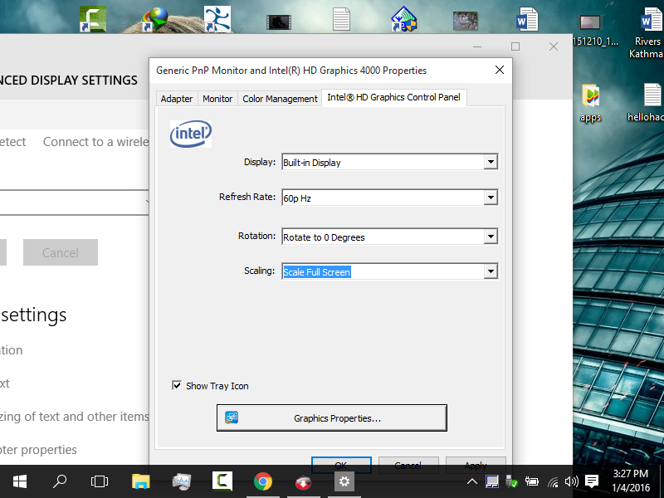This screenshot has width=664, height=498.
Task: Open the Action Center notification icon
Action: (x=591, y=481)
